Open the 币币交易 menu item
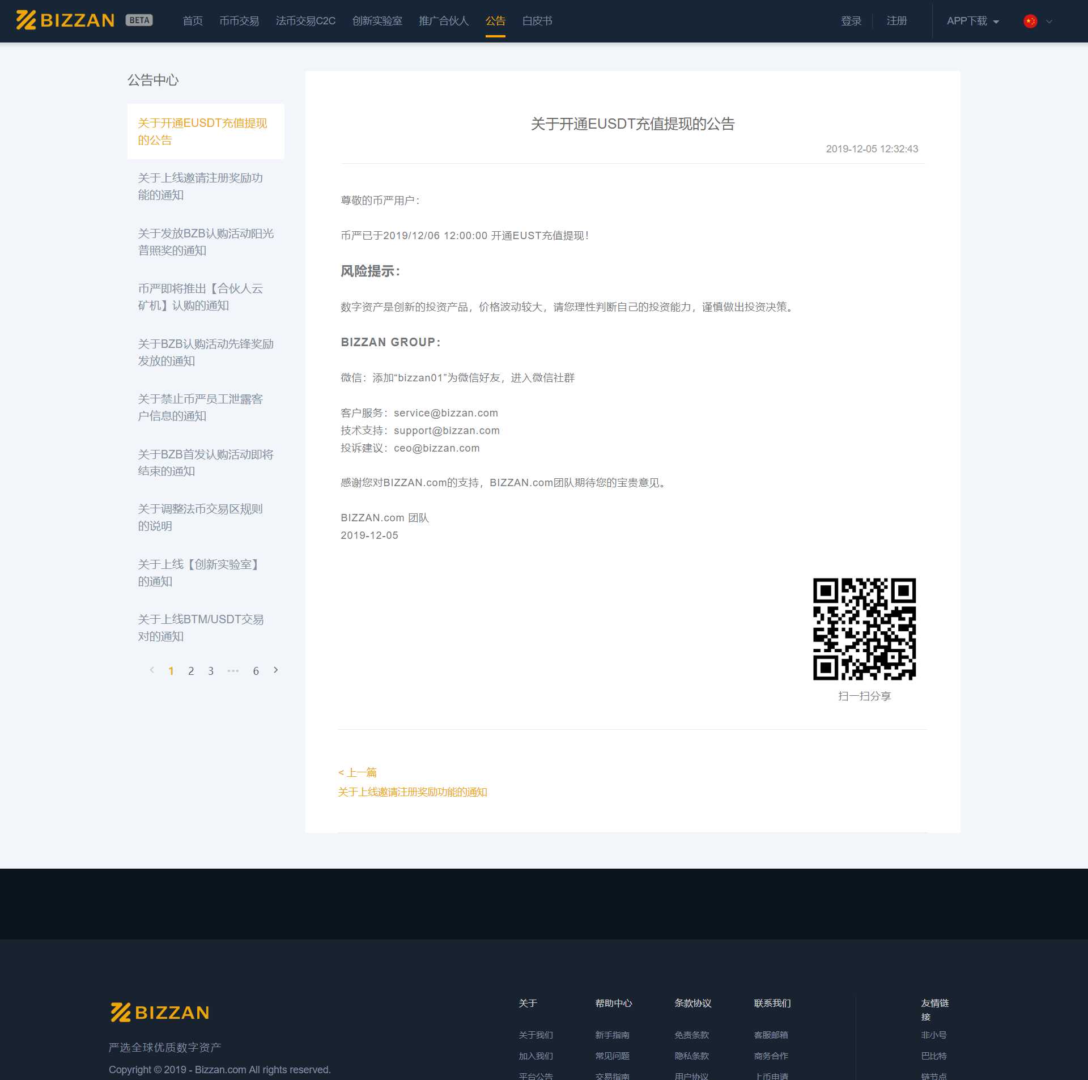Image resolution: width=1088 pixels, height=1080 pixels. pos(239,21)
